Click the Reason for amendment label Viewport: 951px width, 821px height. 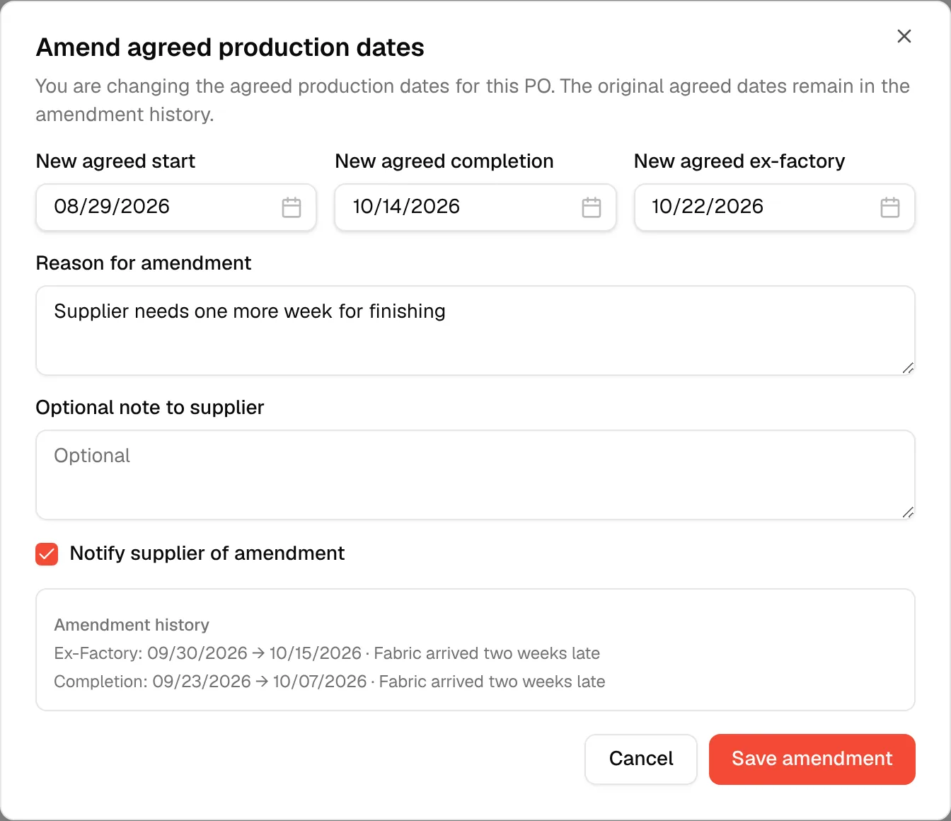144,263
